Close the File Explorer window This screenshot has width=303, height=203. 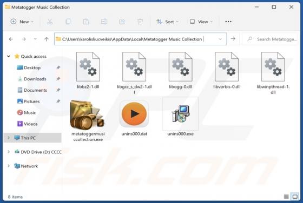(291, 7)
